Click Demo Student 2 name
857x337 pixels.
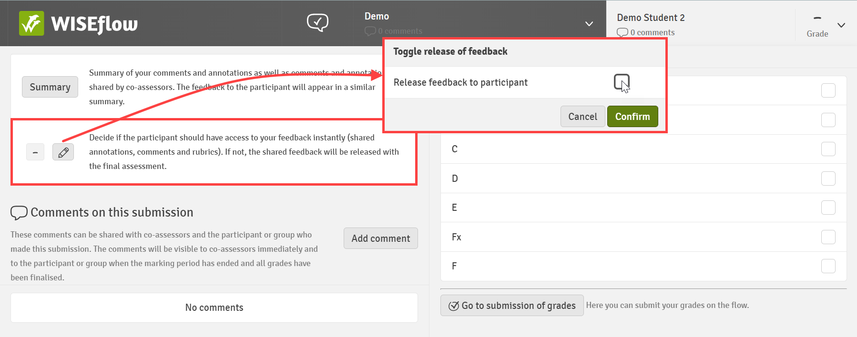point(651,18)
